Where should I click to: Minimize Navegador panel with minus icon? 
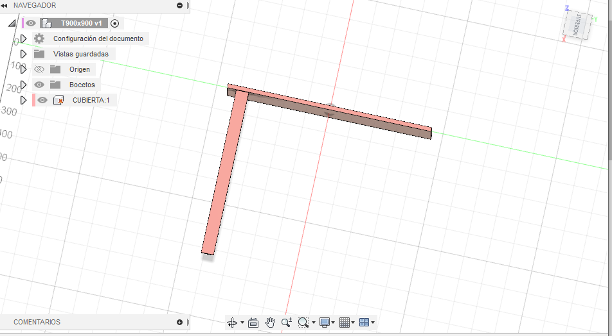click(x=179, y=6)
